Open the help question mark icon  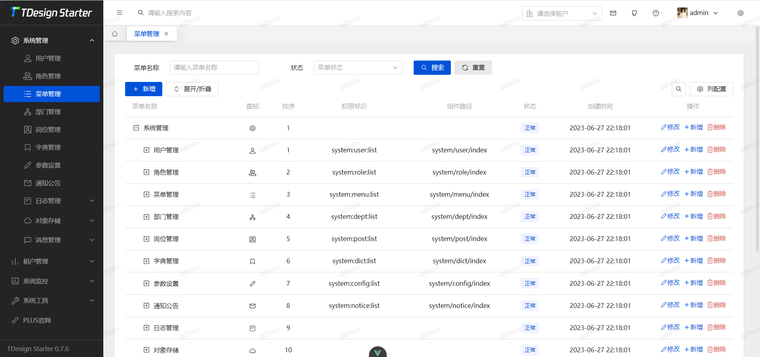click(656, 13)
